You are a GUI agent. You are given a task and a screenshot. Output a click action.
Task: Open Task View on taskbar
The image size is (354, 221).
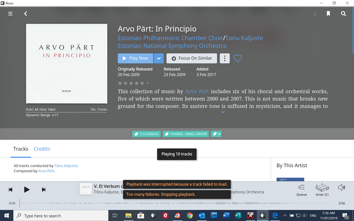pos(115,215)
